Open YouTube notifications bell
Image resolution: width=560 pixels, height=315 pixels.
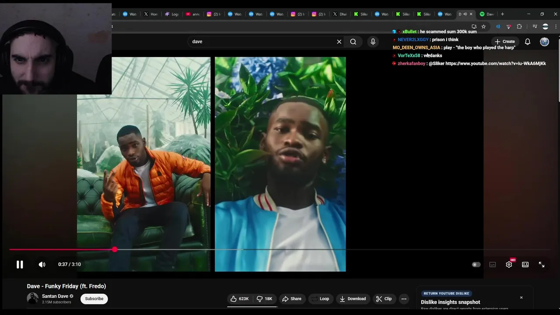[528, 42]
